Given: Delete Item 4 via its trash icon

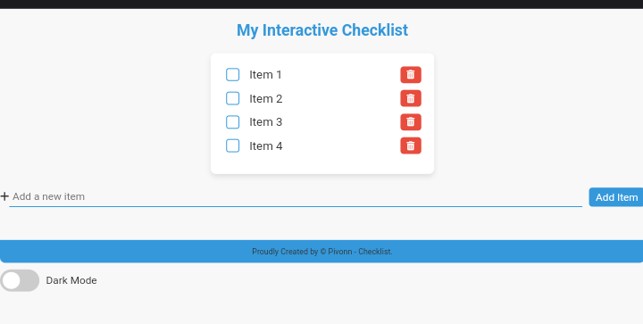Looking at the screenshot, I should (x=411, y=145).
